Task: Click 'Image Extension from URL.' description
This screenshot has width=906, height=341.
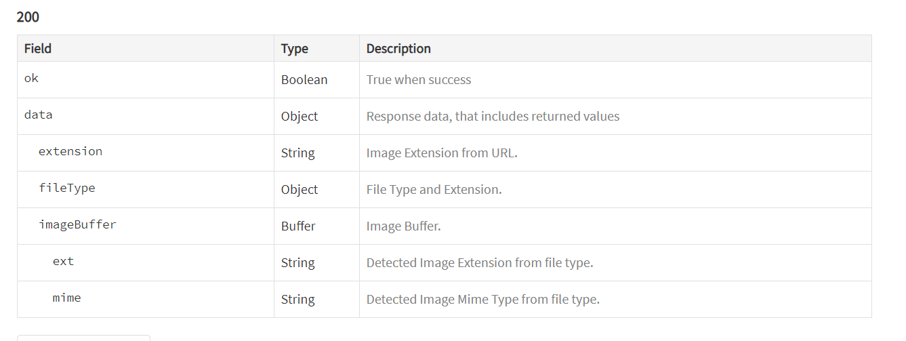Action: pos(442,153)
